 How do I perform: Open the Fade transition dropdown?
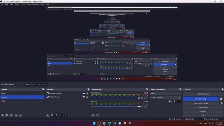click(165, 93)
